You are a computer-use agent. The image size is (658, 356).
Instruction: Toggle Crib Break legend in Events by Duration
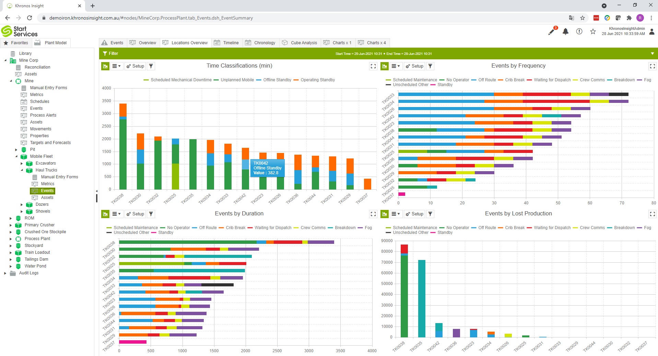coord(232,228)
